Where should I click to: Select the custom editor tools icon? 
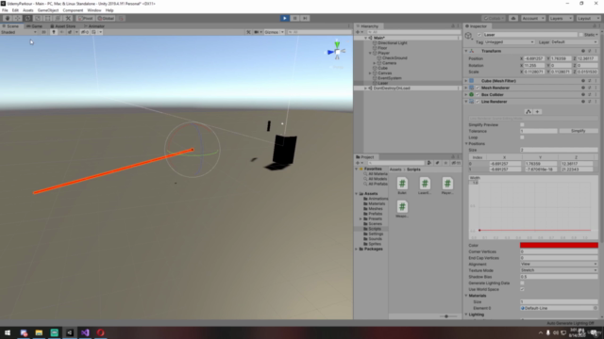click(68, 18)
